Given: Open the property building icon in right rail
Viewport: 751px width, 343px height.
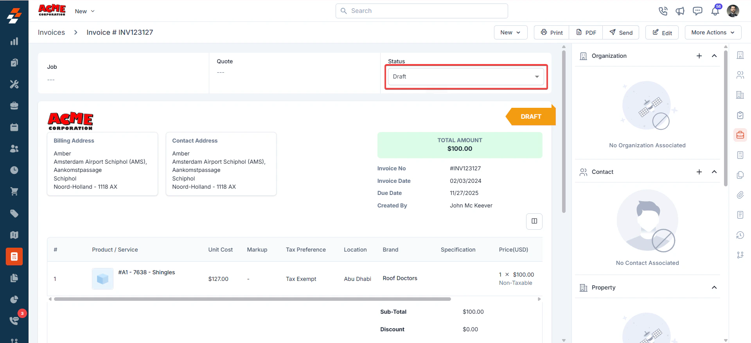Looking at the screenshot, I should click(740, 95).
